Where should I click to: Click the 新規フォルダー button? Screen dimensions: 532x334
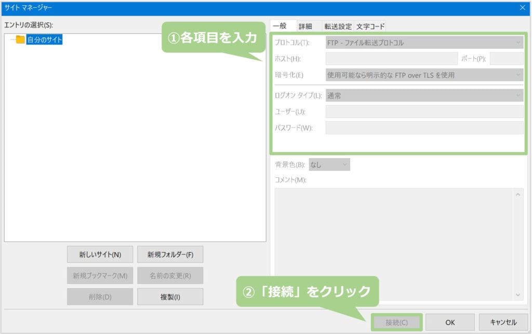(x=170, y=254)
